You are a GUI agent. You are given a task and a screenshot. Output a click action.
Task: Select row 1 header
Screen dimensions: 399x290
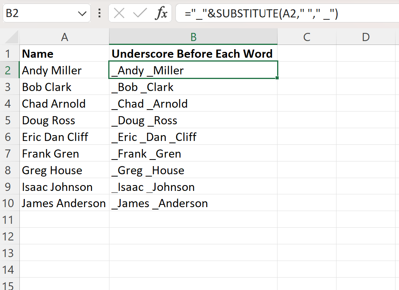tap(10, 53)
